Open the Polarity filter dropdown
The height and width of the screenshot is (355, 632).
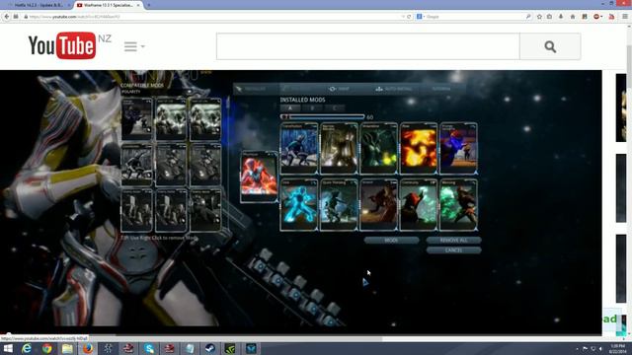point(157,92)
